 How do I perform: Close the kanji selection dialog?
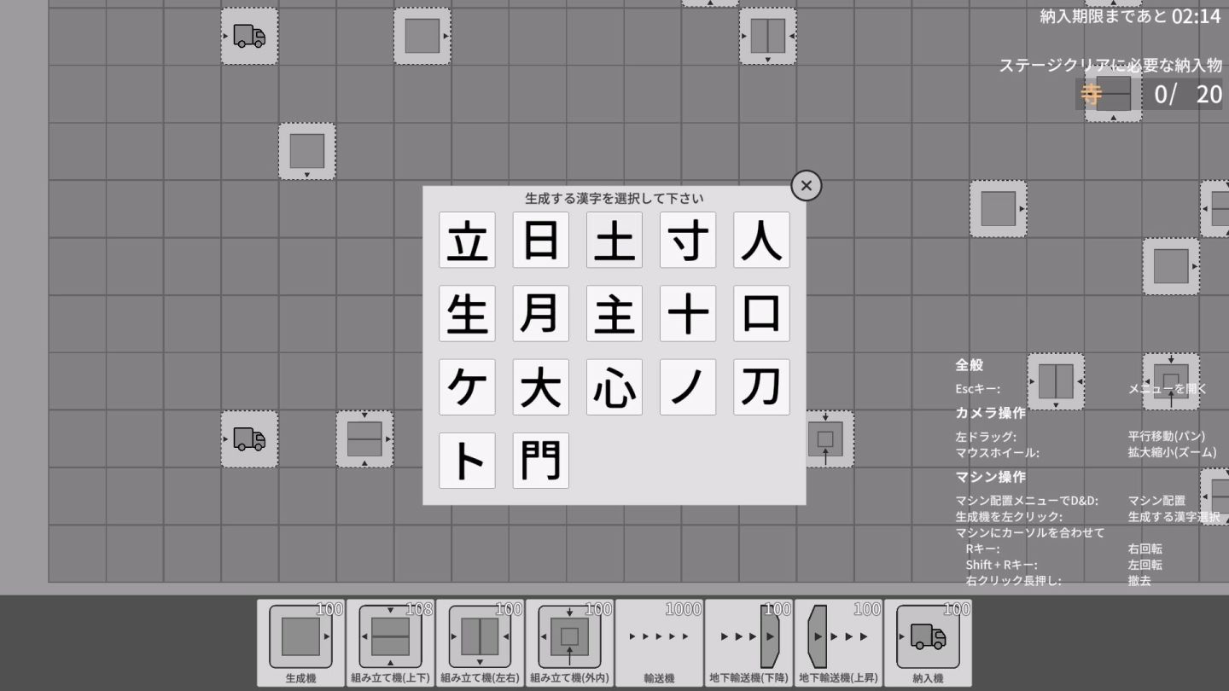(806, 185)
